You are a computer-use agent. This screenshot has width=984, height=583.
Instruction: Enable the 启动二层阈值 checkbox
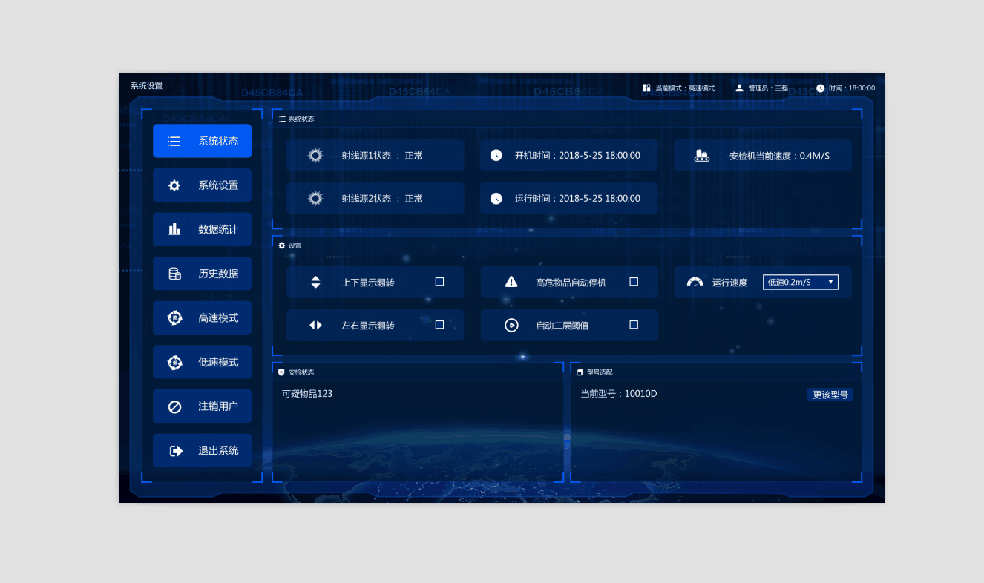[634, 325]
